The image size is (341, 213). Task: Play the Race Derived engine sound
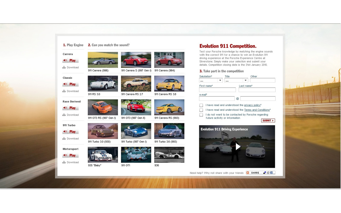tap(70, 108)
